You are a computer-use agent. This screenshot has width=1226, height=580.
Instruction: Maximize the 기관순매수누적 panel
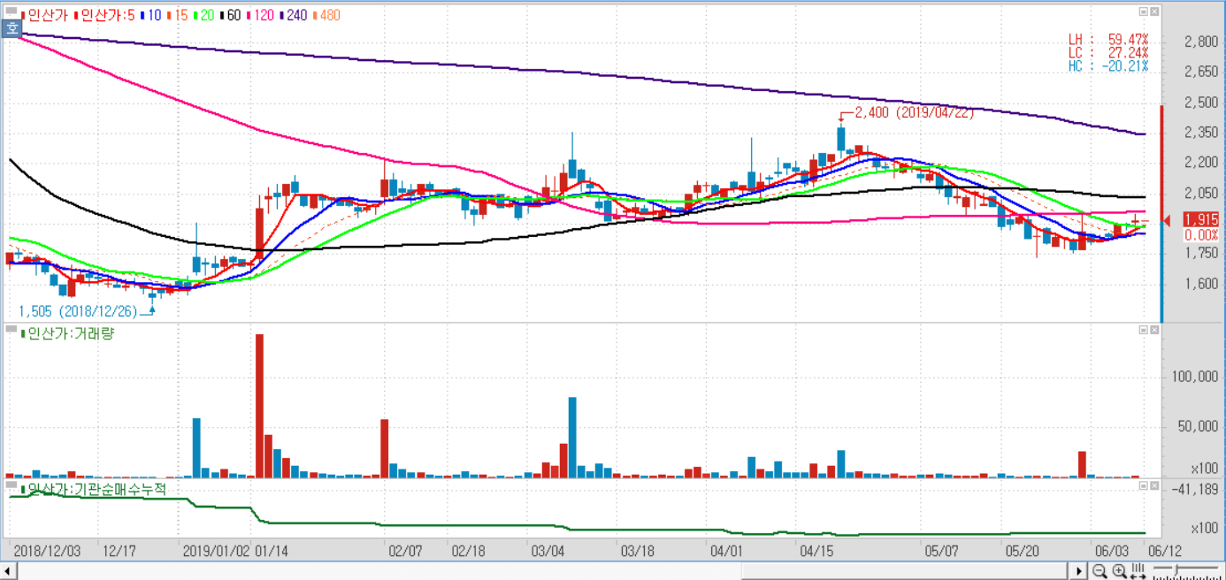coord(1144,485)
